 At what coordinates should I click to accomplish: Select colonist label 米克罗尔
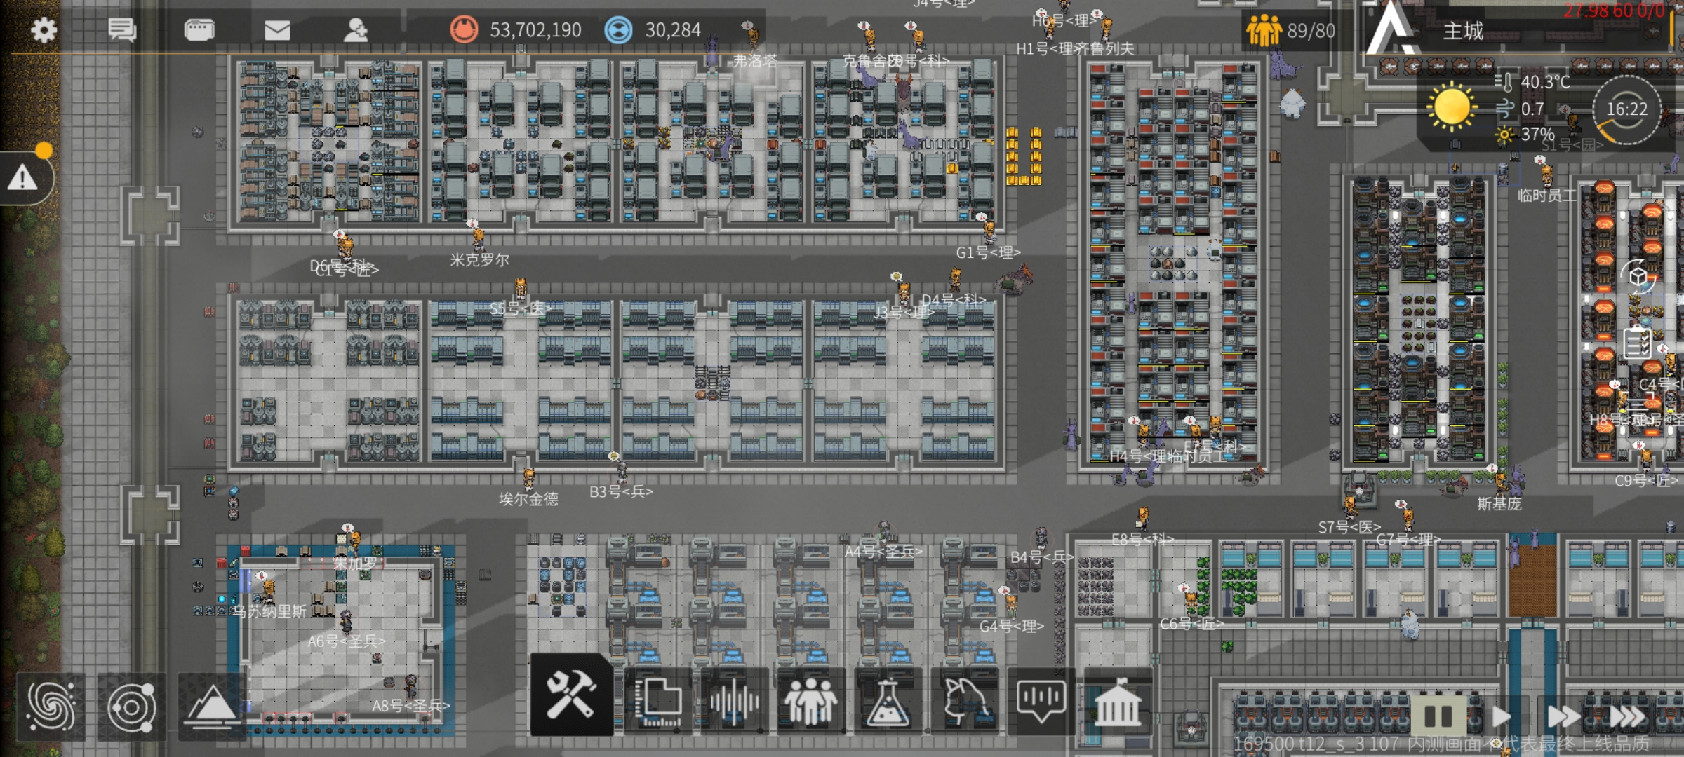(480, 260)
